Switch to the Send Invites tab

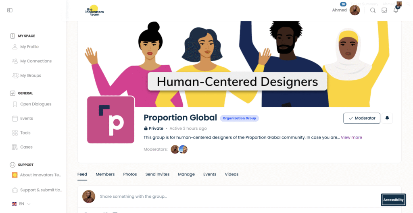click(157, 174)
